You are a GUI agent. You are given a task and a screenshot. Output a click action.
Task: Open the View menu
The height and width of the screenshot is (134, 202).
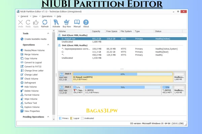35,16
